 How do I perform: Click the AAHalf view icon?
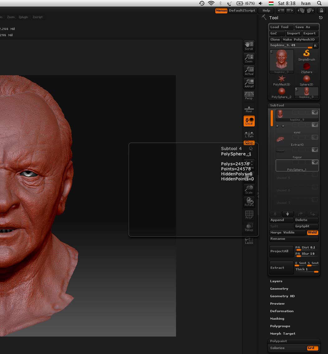click(249, 83)
